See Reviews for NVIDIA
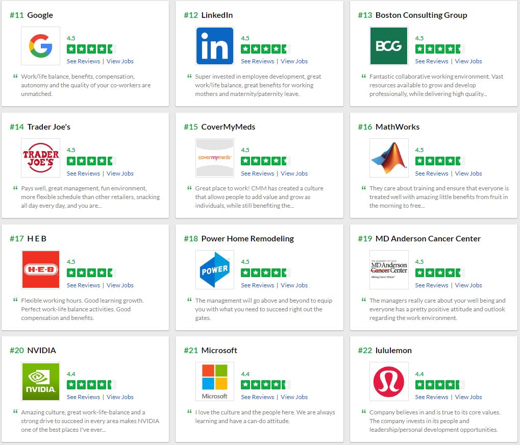Screen dimensions: 520x445 83,397
